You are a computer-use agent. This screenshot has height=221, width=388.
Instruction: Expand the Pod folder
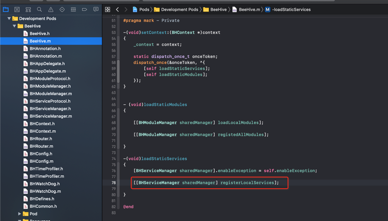pyautogui.click(x=20, y=214)
